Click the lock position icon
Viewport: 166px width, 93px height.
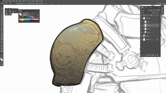click(148, 15)
